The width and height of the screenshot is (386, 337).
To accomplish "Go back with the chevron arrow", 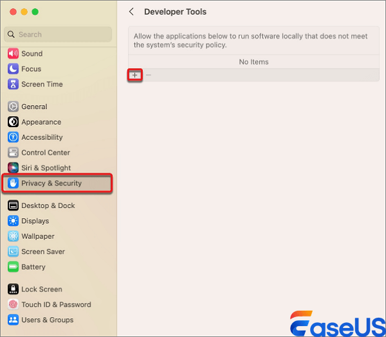I will [x=132, y=12].
